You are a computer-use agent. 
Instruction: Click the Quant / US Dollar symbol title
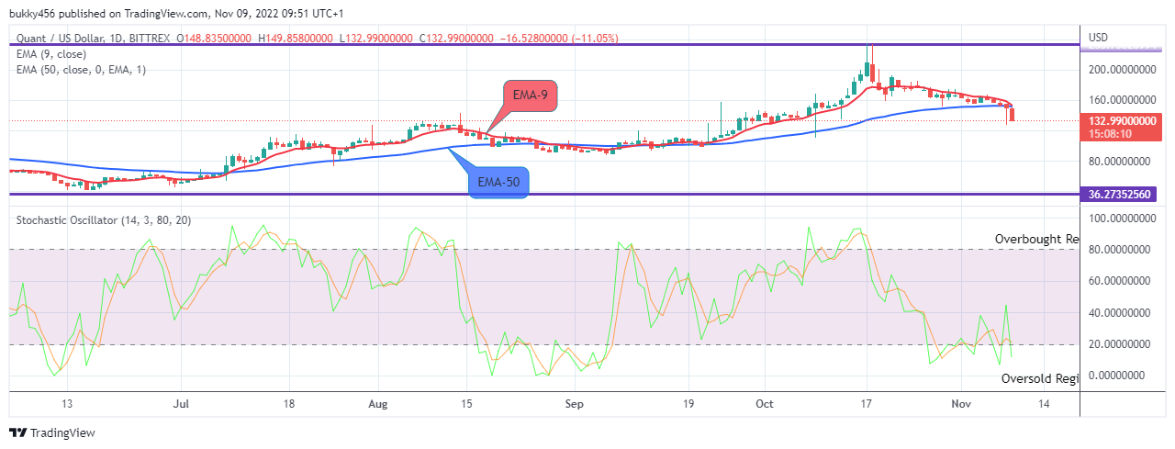click(69, 39)
